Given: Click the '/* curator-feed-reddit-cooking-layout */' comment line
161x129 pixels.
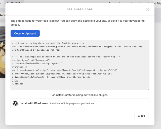Looking at the screenshot, I should pos(37,63).
